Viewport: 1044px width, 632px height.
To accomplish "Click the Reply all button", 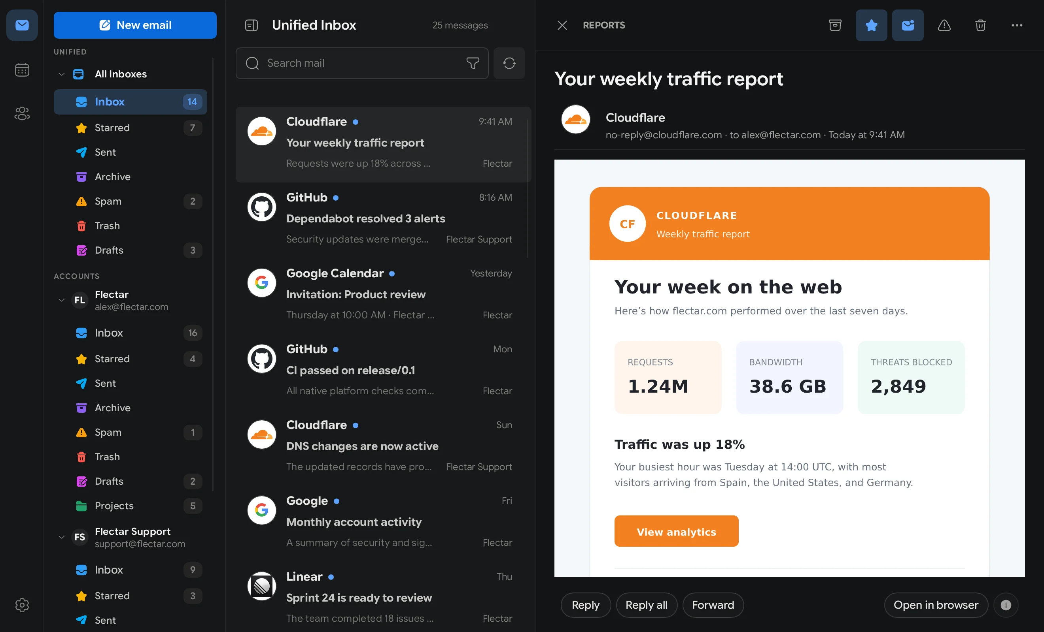I will coord(647,605).
